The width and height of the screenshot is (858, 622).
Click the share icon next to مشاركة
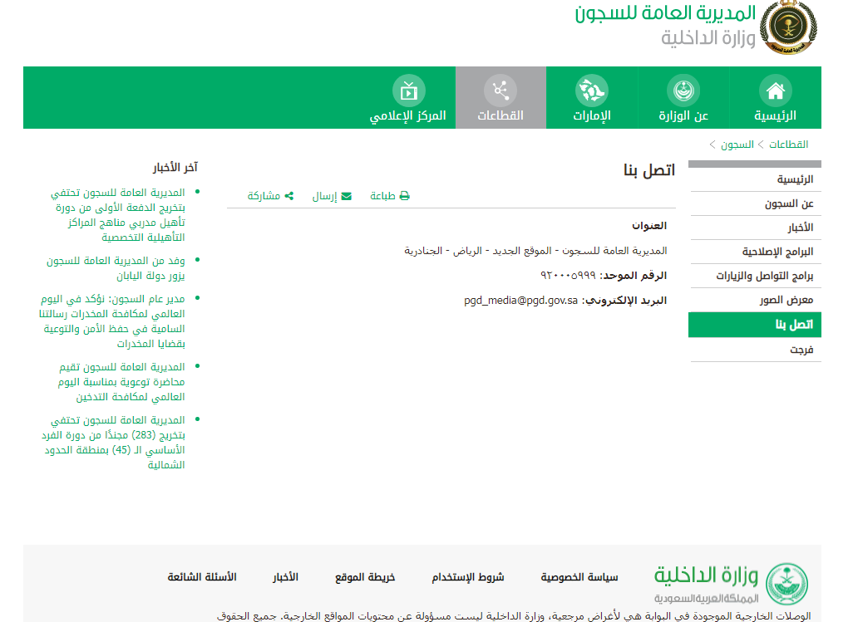[289, 196]
